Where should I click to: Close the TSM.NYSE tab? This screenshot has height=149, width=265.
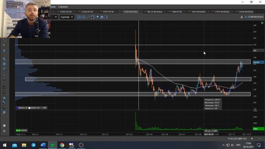click(x=185, y=12)
